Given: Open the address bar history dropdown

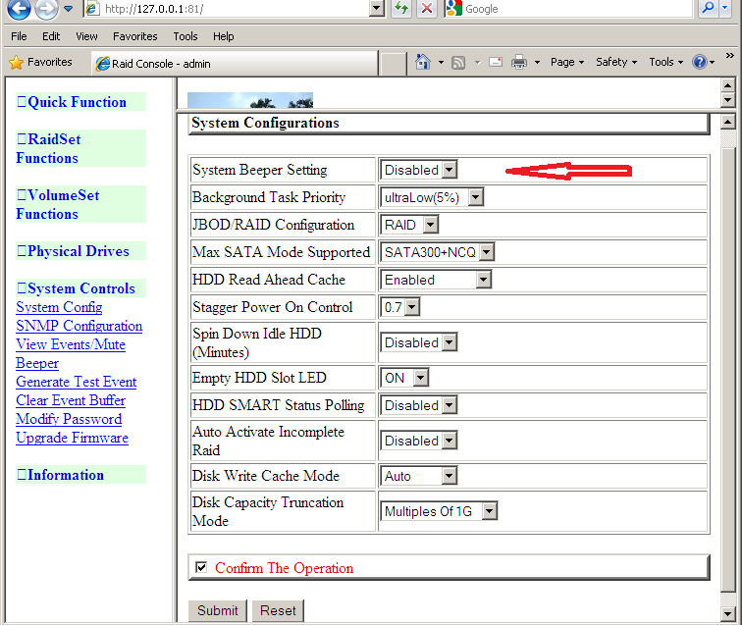Looking at the screenshot, I should click(x=377, y=9).
